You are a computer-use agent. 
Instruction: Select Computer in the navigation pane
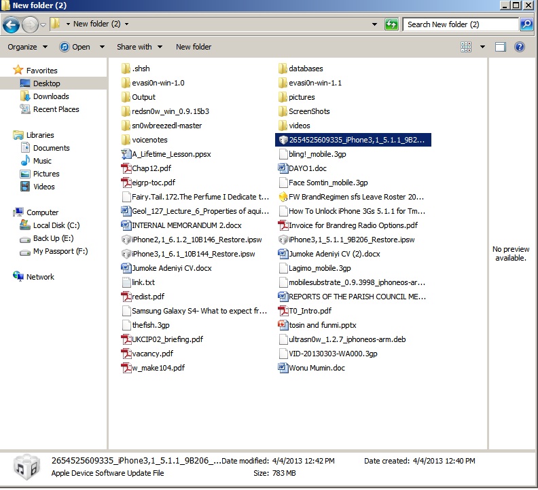click(36, 212)
